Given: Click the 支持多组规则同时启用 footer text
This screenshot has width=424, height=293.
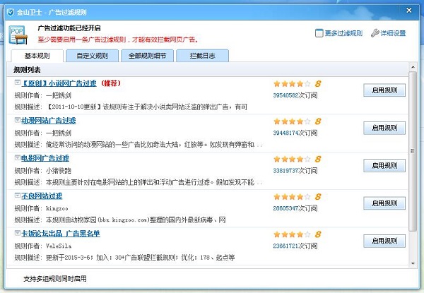Looking at the screenshot, I should point(55,279).
